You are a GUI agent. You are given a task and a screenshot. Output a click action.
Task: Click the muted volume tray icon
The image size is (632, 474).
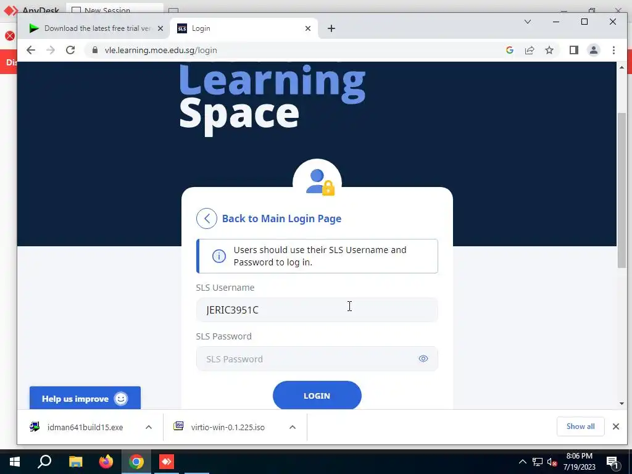pos(552,462)
